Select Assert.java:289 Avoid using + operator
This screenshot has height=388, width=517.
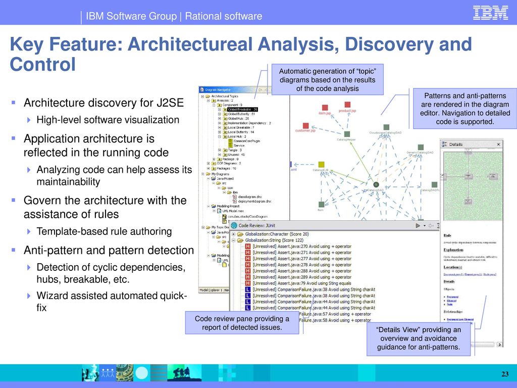(302, 277)
